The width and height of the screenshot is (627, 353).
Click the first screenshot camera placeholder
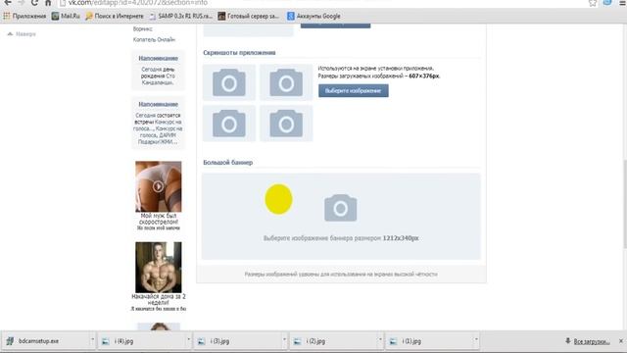click(229, 82)
